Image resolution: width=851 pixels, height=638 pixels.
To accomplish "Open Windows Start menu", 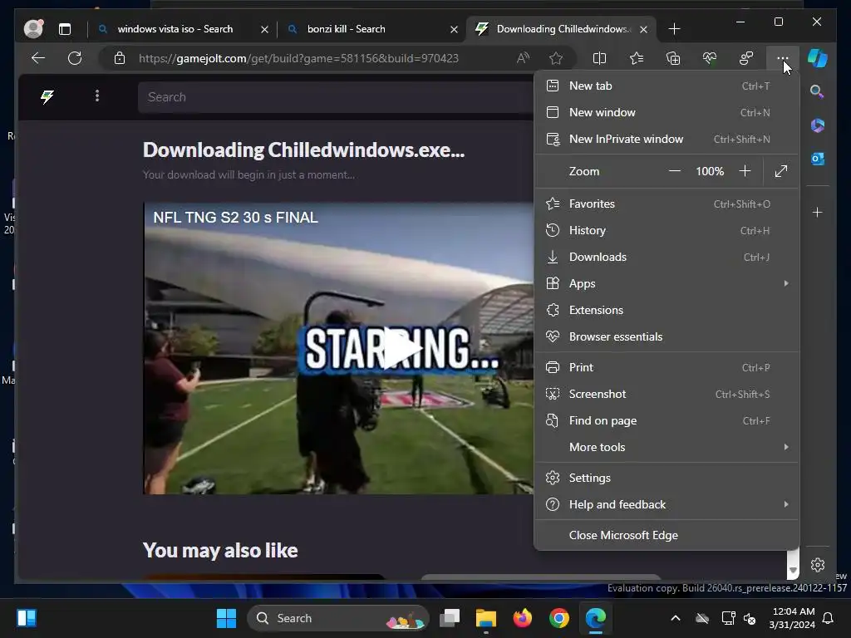I will pyautogui.click(x=226, y=618).
